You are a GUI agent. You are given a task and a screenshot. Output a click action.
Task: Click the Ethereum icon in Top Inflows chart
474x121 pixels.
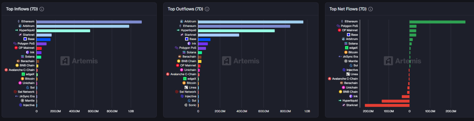coord(19,22)
